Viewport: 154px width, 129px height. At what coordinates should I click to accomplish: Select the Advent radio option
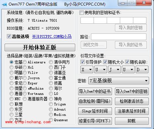[x=51, y=109]
